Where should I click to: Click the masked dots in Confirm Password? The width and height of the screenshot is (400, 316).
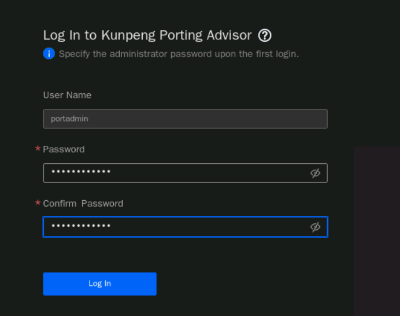[81, 226]
